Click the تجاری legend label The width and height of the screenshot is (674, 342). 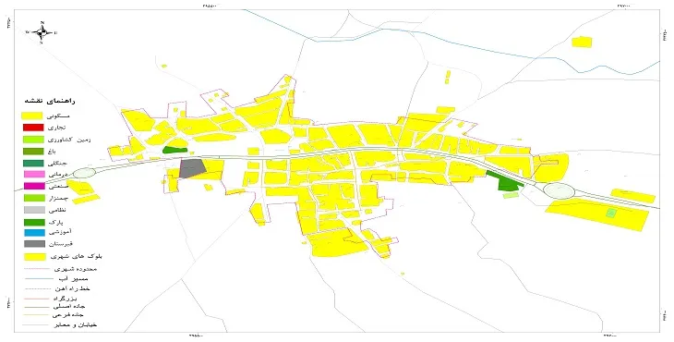click(56, 128)
